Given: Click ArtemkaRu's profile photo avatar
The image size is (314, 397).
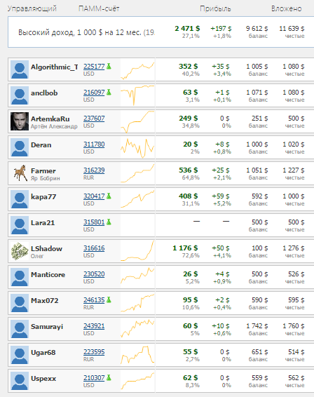Looking at the screenshot, I should 20,121.
